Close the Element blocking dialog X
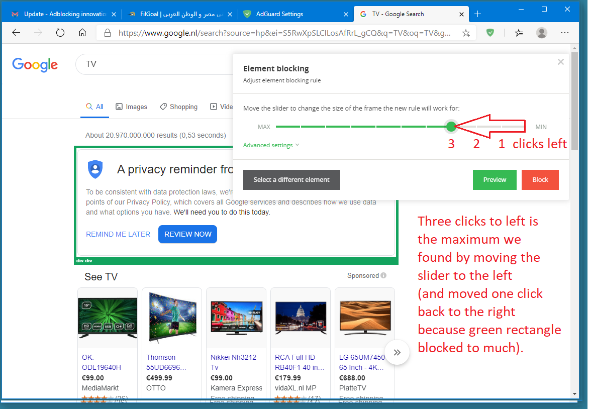The width and height of the screenshot is (589, 409). click(x=560, y=62)
